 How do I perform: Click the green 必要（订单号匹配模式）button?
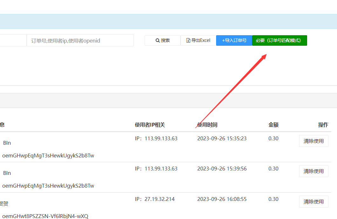coord(279,41)
